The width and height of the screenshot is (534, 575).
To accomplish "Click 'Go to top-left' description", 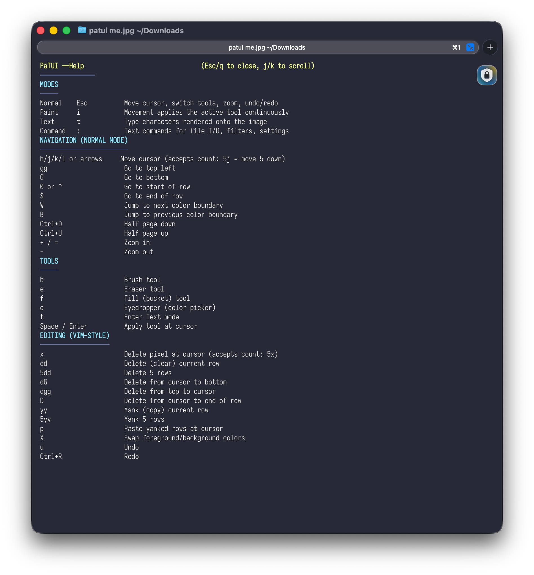I will (x=150, y=168).
